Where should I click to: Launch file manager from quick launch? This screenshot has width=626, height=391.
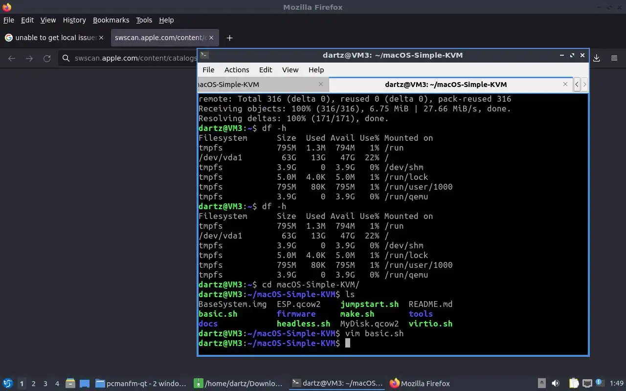tap(70, 384)
